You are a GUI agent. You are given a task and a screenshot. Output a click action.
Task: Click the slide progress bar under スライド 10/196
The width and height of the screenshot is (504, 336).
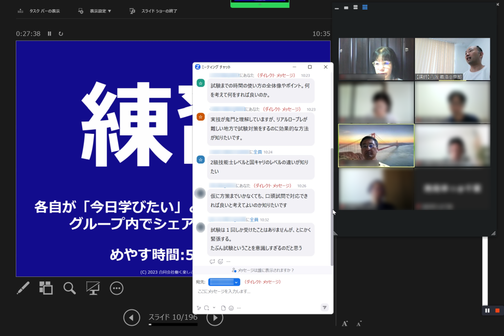(173, 325)
